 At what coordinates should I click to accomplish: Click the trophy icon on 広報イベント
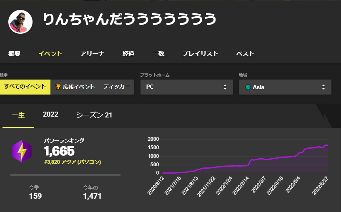pyautogui.click(x=58, y=87)
